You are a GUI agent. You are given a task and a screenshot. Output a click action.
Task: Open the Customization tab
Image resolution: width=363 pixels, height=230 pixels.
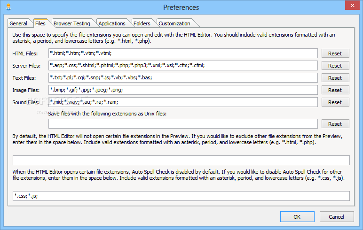[174, 23]
